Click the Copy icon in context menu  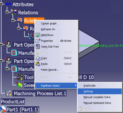(38, 58)
